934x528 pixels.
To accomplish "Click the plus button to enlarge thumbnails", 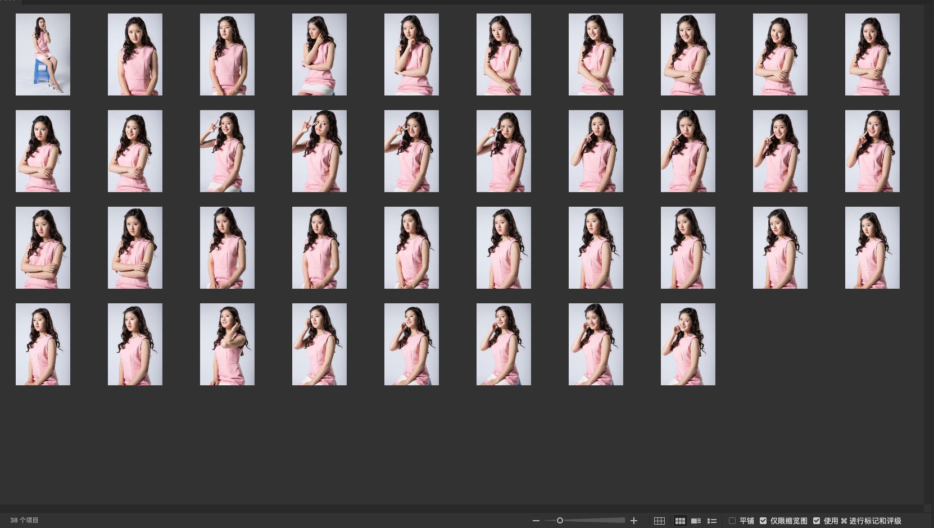I will click(x=634, y=521).
